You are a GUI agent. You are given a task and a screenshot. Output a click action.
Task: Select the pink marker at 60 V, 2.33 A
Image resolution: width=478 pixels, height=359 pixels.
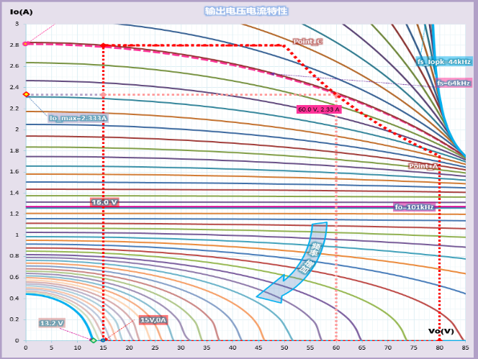point(336,94)
